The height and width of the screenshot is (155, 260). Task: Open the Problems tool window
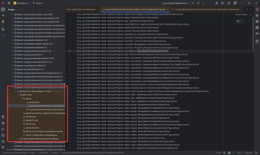click(3, 141)
